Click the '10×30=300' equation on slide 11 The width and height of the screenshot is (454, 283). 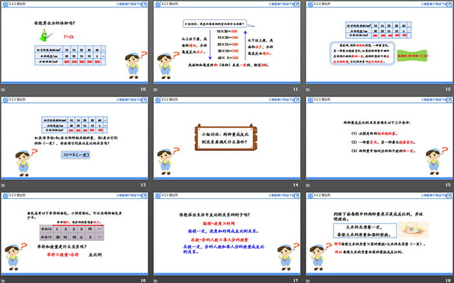click(227, 32)
